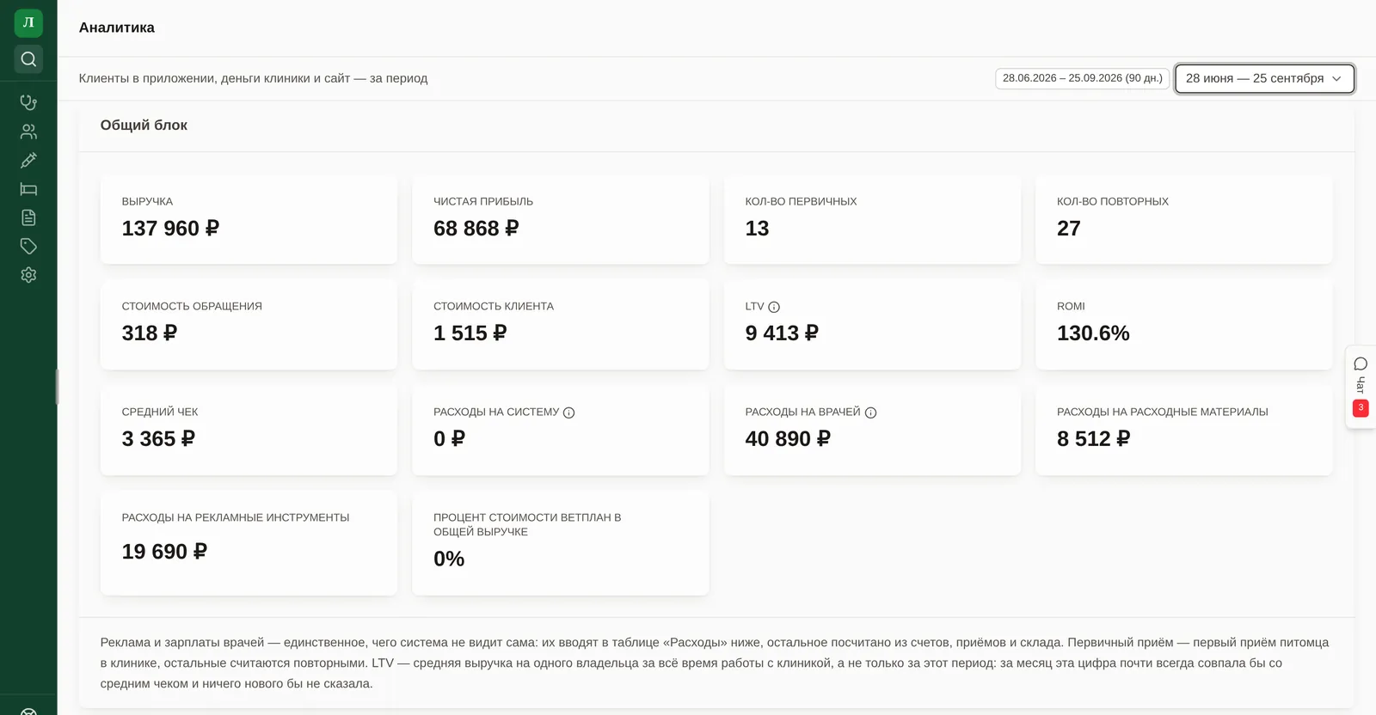Click the Средний чек value 3 365 ₽

[158, 439]
